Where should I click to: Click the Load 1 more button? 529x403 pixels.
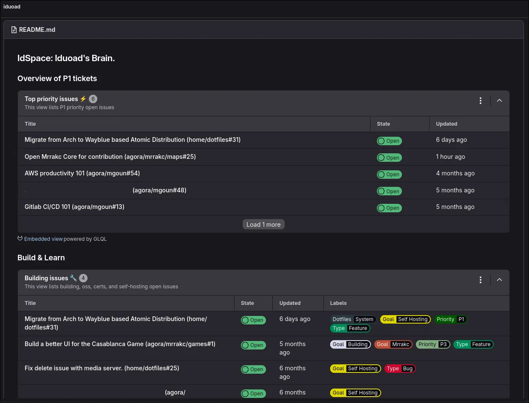[x=263, y=224]
